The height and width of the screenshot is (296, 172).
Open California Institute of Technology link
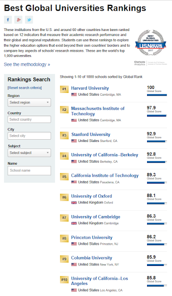[x=105, y=175]
